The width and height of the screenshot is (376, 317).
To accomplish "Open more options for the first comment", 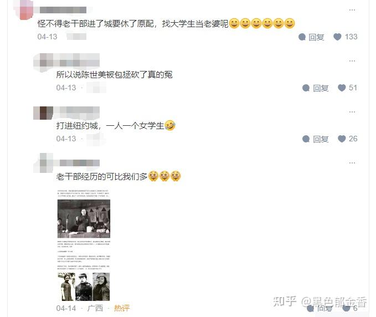I will click(352, 10).
